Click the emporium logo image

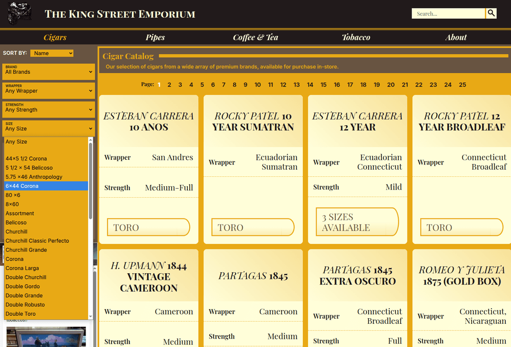click(19, 14)
